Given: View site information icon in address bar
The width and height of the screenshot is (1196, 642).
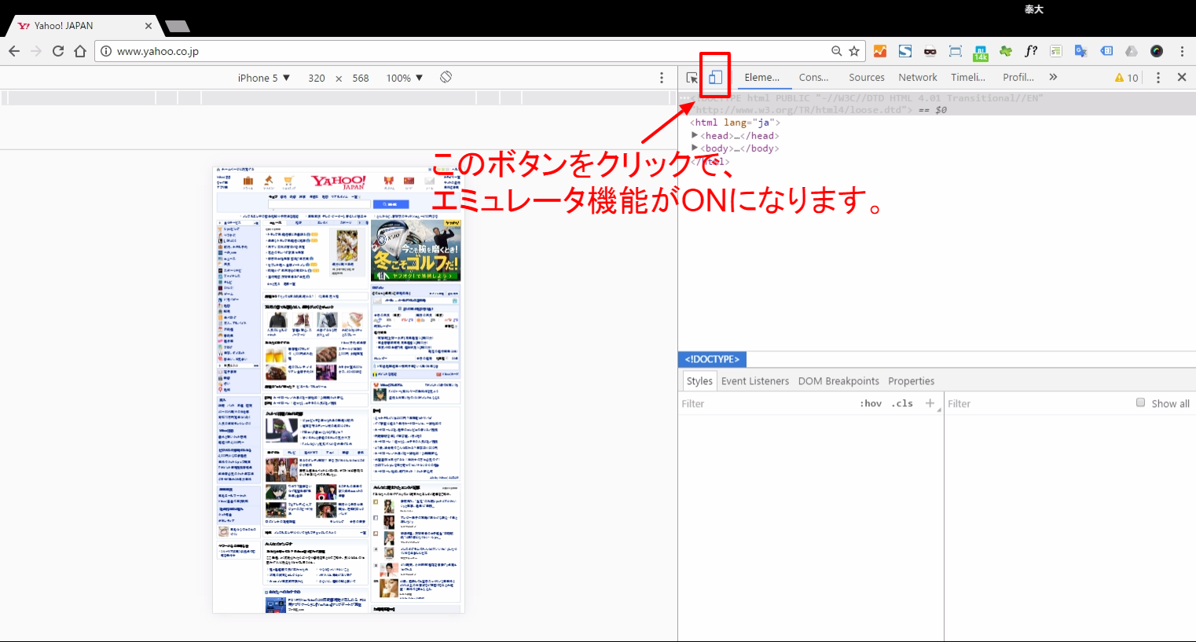Looking at the screenshot, I should (x=106, y=51).
